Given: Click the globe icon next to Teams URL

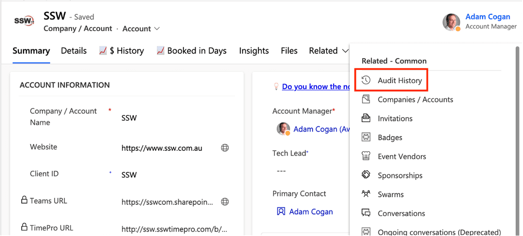Looking at the screenshot, I should point(225,202).
